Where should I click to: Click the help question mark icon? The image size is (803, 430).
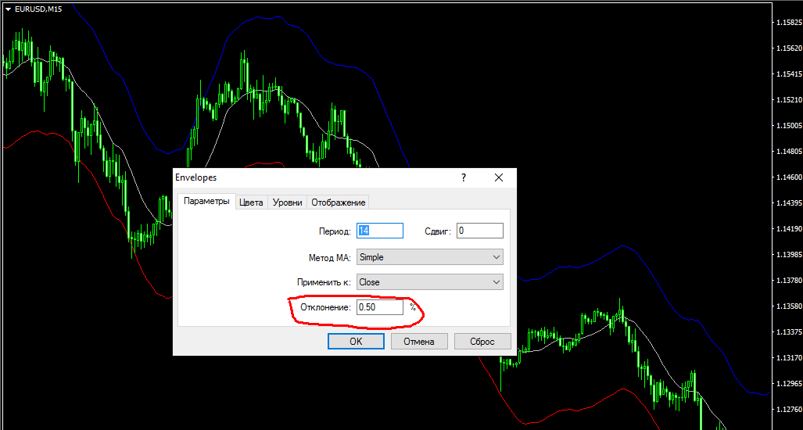click(464, 177)
